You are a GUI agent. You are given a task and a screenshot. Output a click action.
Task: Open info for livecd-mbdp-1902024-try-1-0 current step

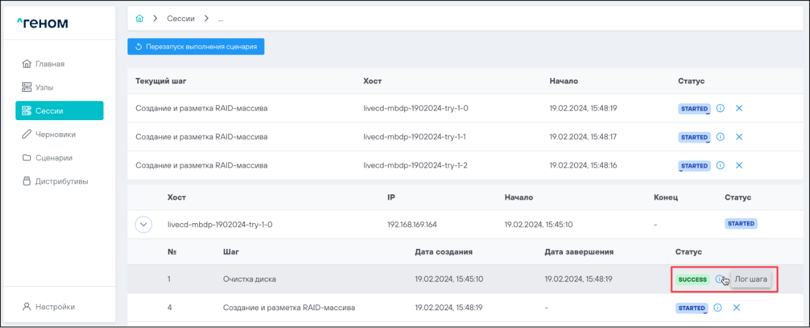[721, 109]
